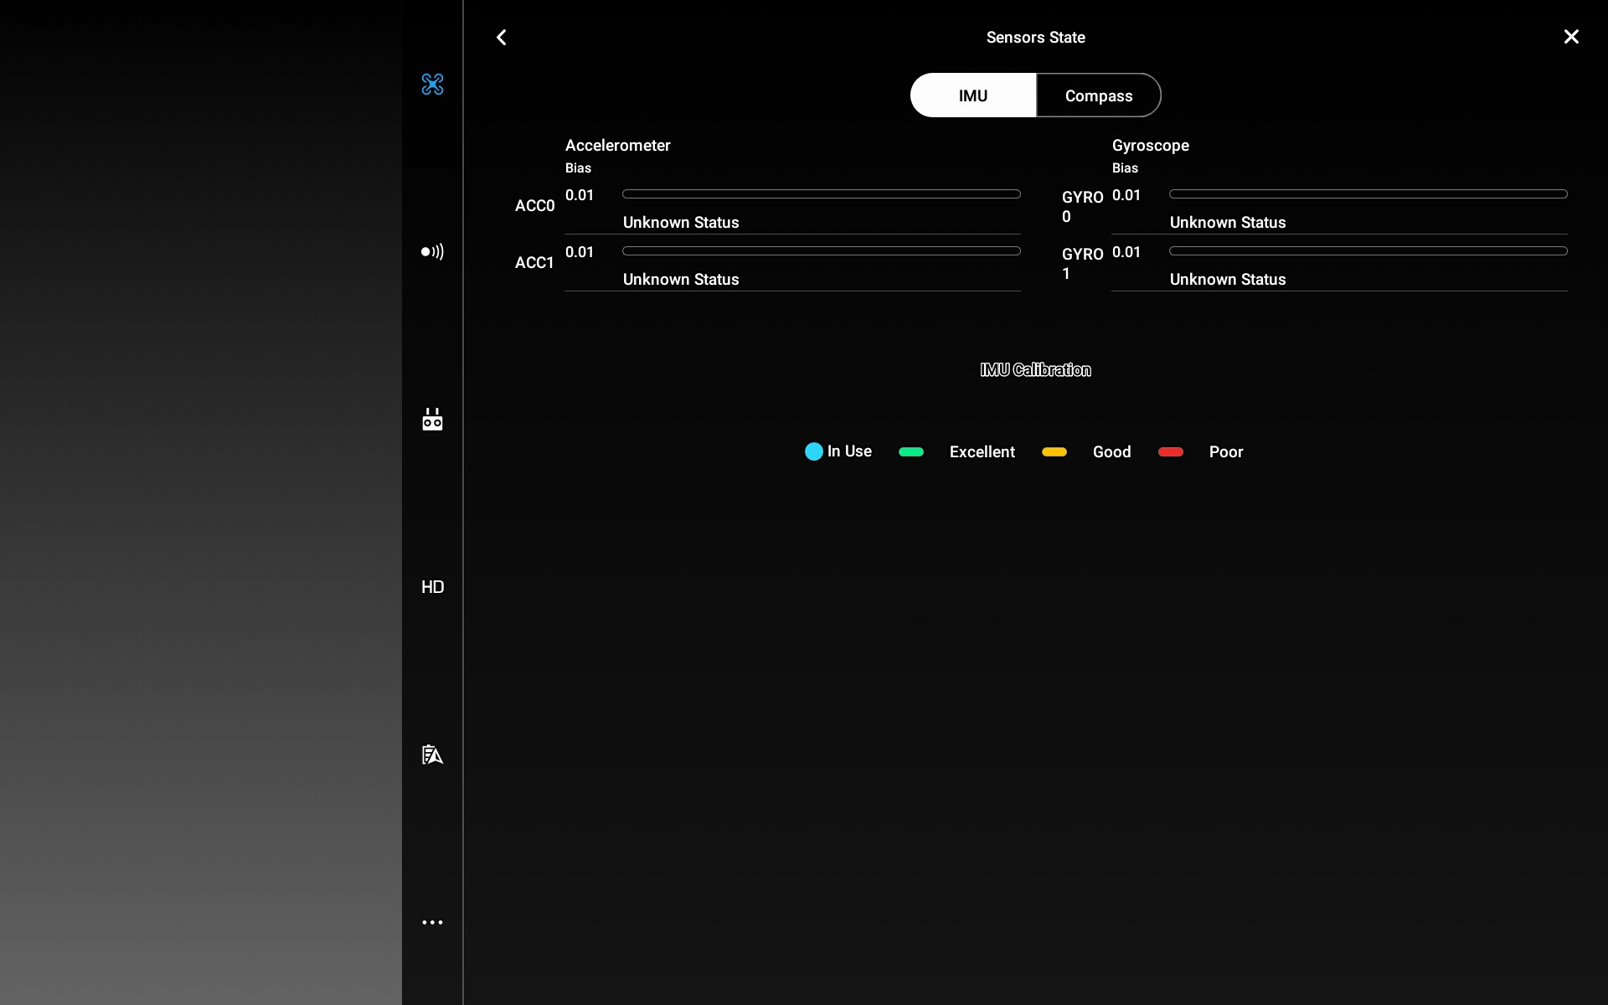Click the GYRO 1 bias value 0.01
This screenshot has height=1005, width=1608.
click(1126, 252)
